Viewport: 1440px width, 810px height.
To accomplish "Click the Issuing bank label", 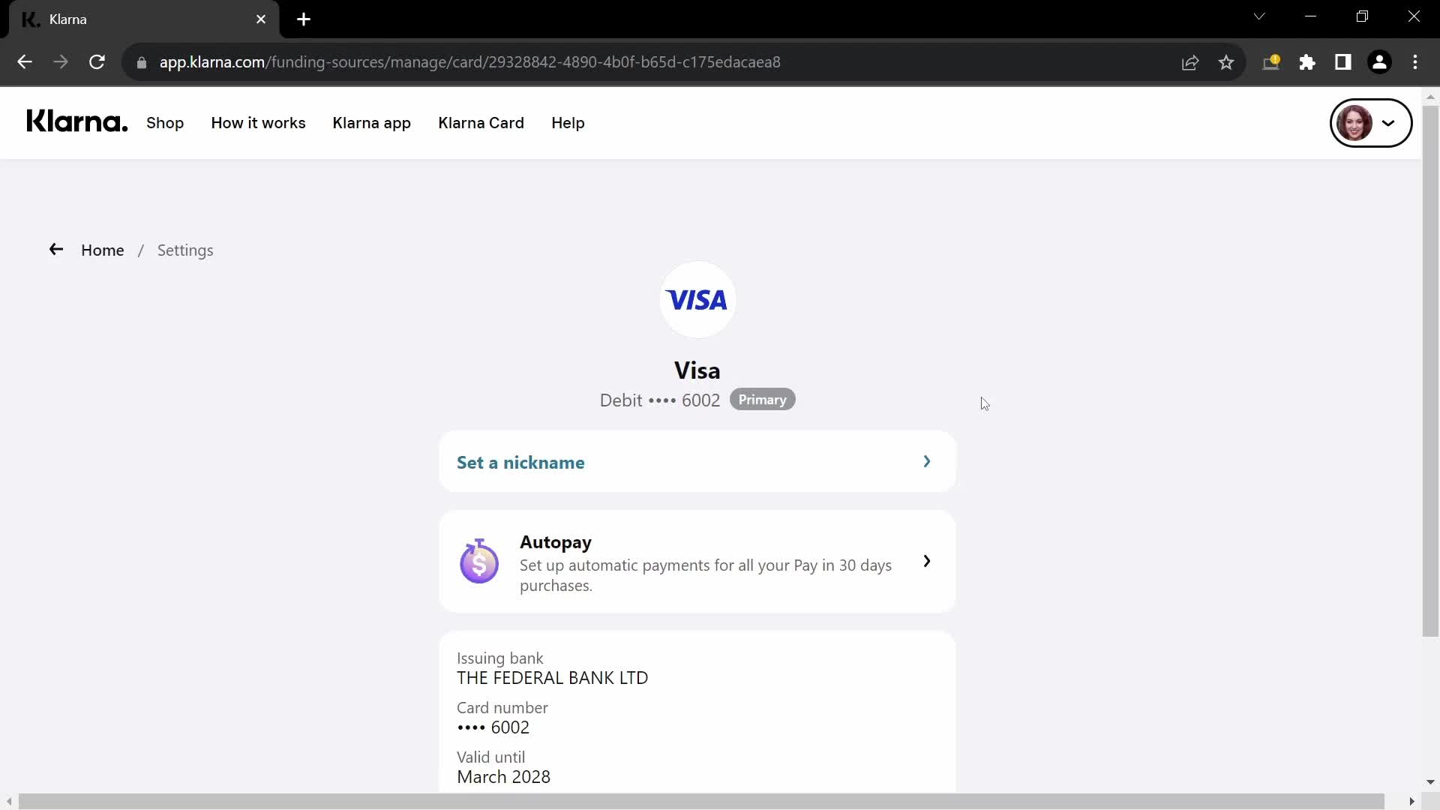I will click(x=499, y=658).
